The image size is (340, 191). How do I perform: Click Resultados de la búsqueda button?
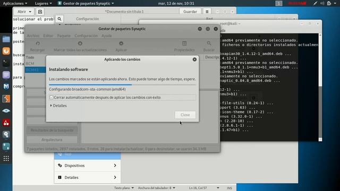[52, 130]
